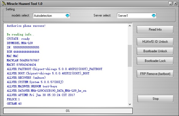The width and height of the screenshot is (179, 116).
Task: Click the log scrollbar down arrow
Action: pos(130,104)
